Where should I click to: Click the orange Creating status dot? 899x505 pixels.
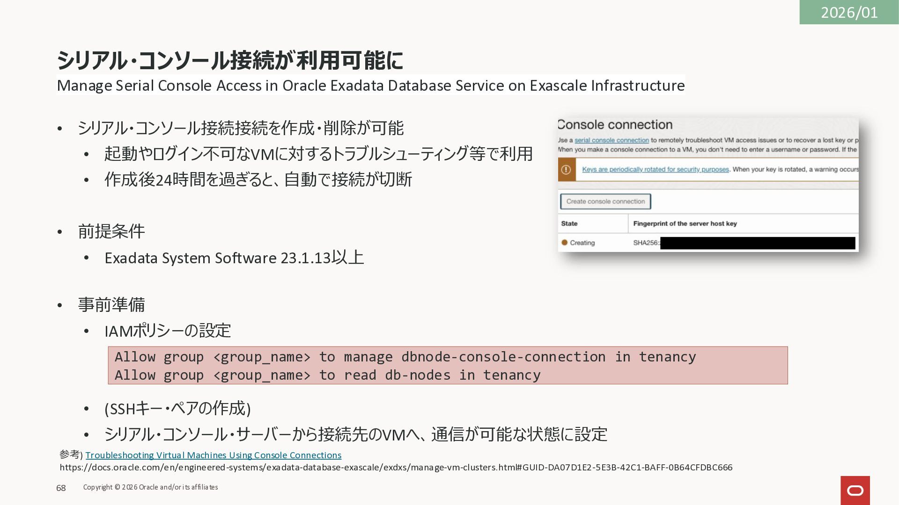[564, 243]
